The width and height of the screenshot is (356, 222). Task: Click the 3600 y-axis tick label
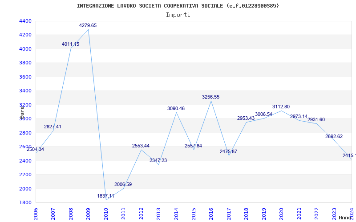pos(25,77)
